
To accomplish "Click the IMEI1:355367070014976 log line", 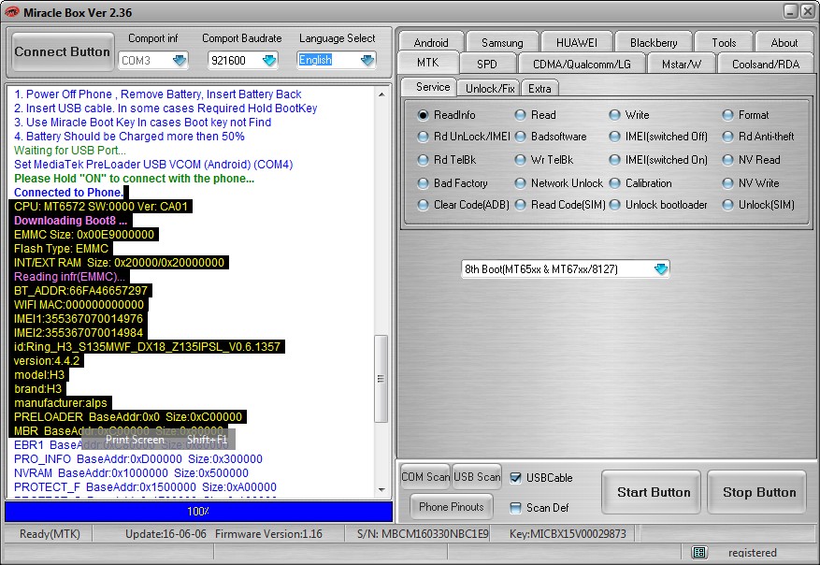I will coord(79,319).
